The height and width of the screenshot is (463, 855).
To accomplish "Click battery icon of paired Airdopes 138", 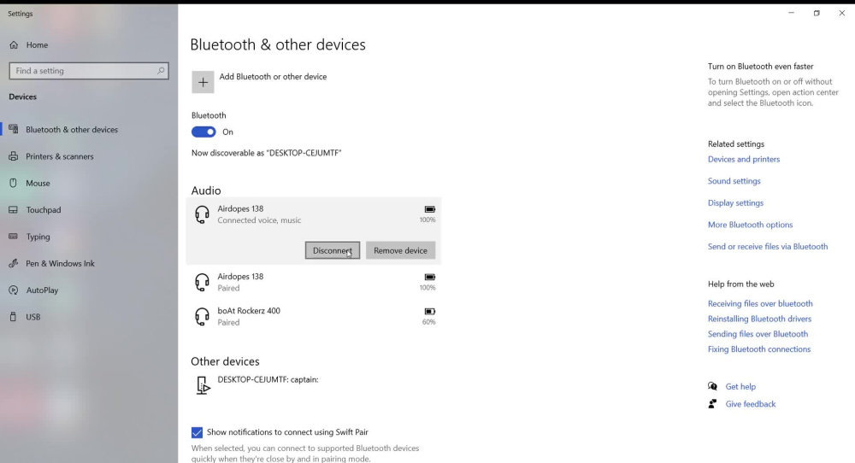I will 430,278.
